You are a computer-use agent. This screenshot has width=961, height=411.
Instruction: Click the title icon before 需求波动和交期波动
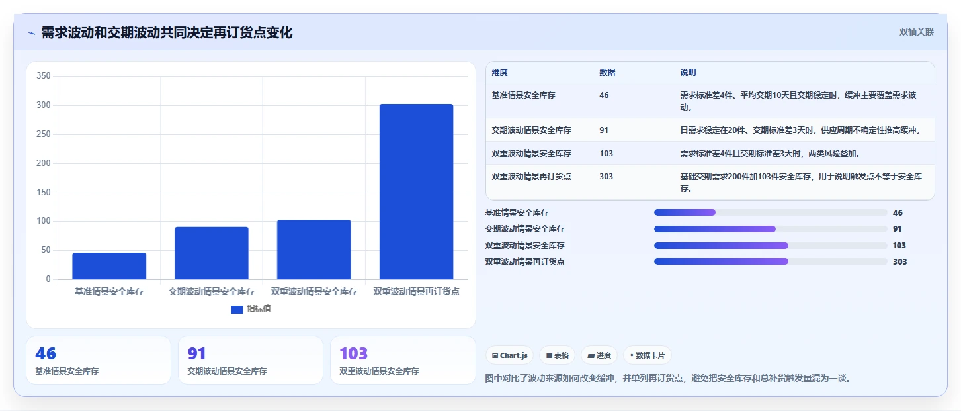pos(32,33)
